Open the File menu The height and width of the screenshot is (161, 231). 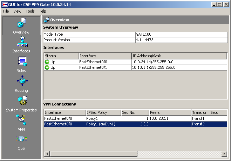coord(6,11)
